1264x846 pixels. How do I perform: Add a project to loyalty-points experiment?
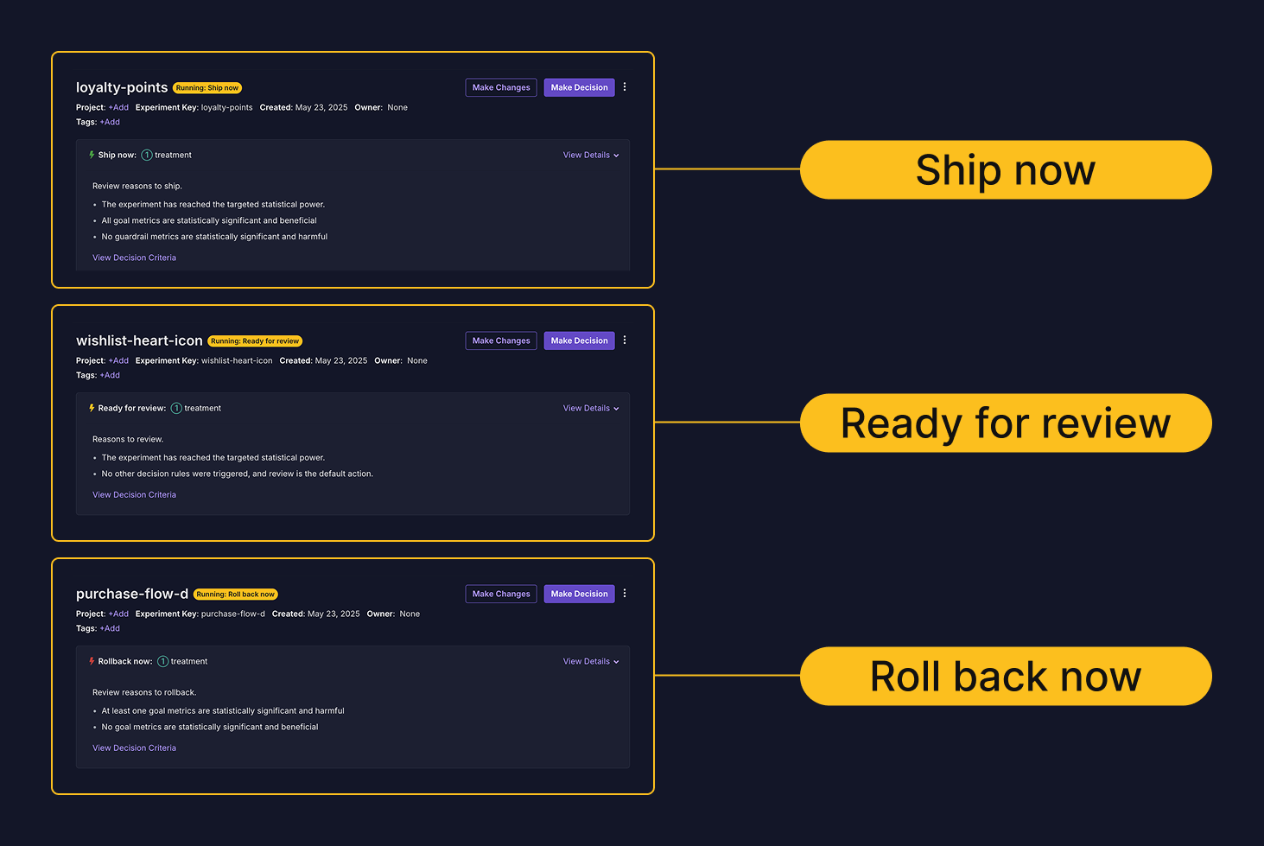(x=118, y=108)
